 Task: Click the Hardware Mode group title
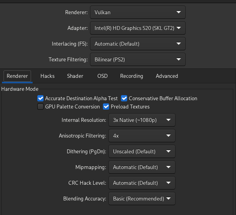click(20, 89)
